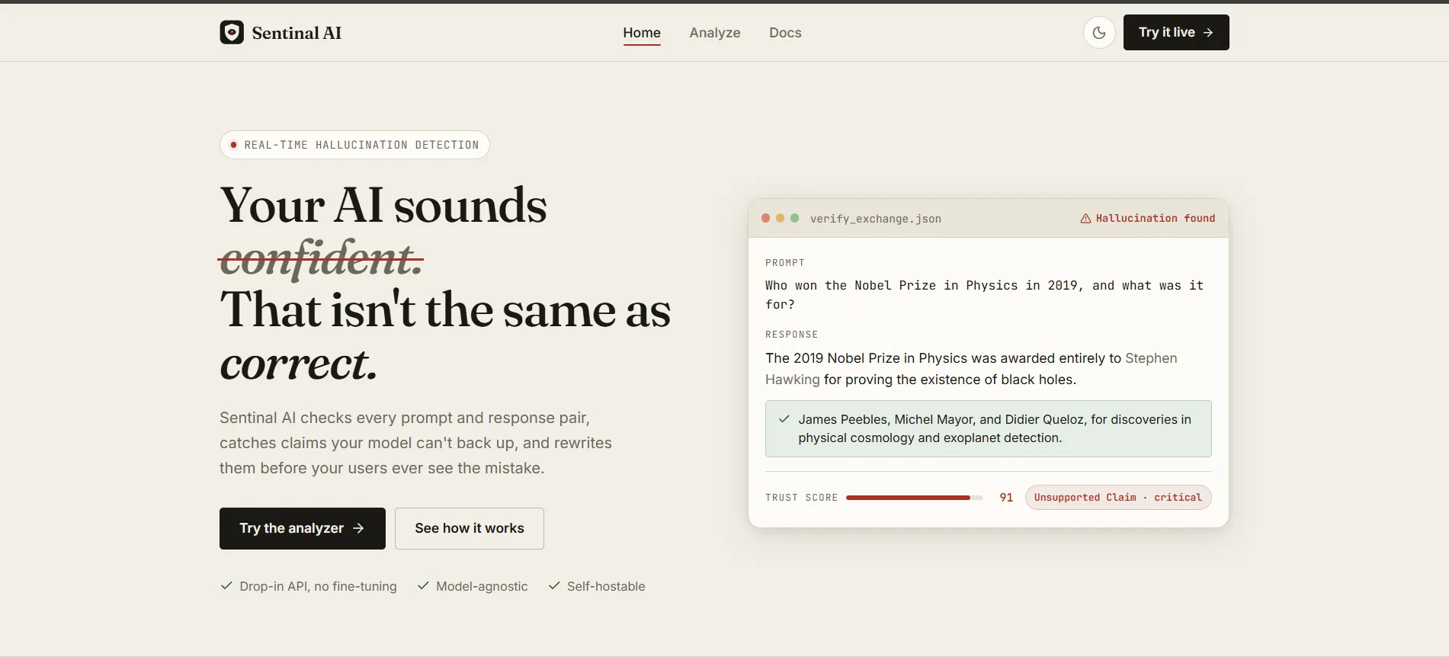Click the green window dot in the card
Viewport: 1449px width, 657px height.
(x=794, y=218)
